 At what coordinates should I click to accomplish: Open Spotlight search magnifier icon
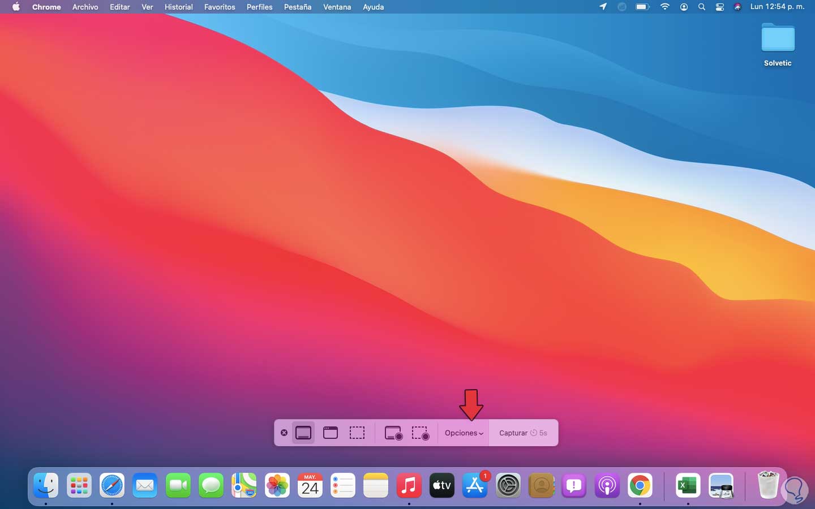(x=702, y=7)
